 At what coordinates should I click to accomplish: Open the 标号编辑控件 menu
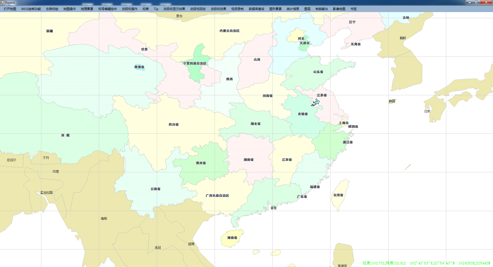tap(108, 9)
